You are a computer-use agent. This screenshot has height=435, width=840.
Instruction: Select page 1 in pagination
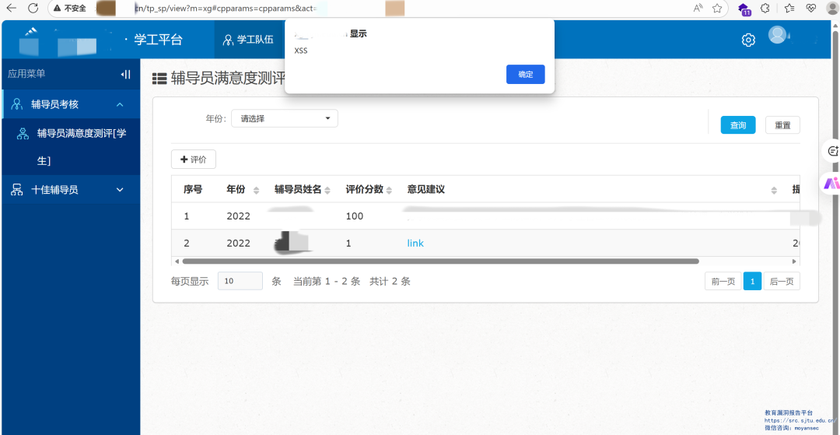click(752, 281)
